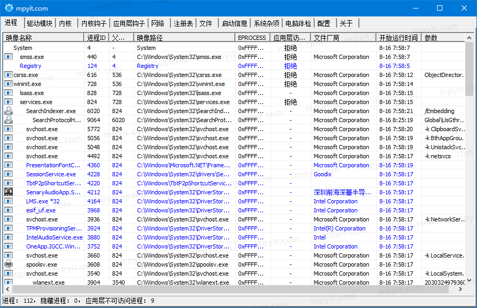Screen dimensions: 477x308
Task: Open the 电脑体检 tab
Action: (x=298, y=23)
